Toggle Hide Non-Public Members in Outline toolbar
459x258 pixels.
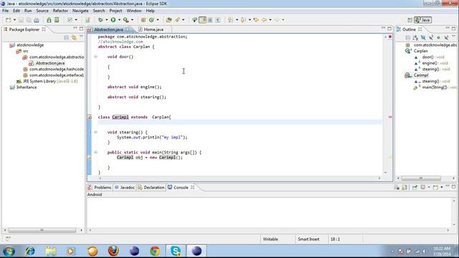pyautogui.click(x=438, y=37)
